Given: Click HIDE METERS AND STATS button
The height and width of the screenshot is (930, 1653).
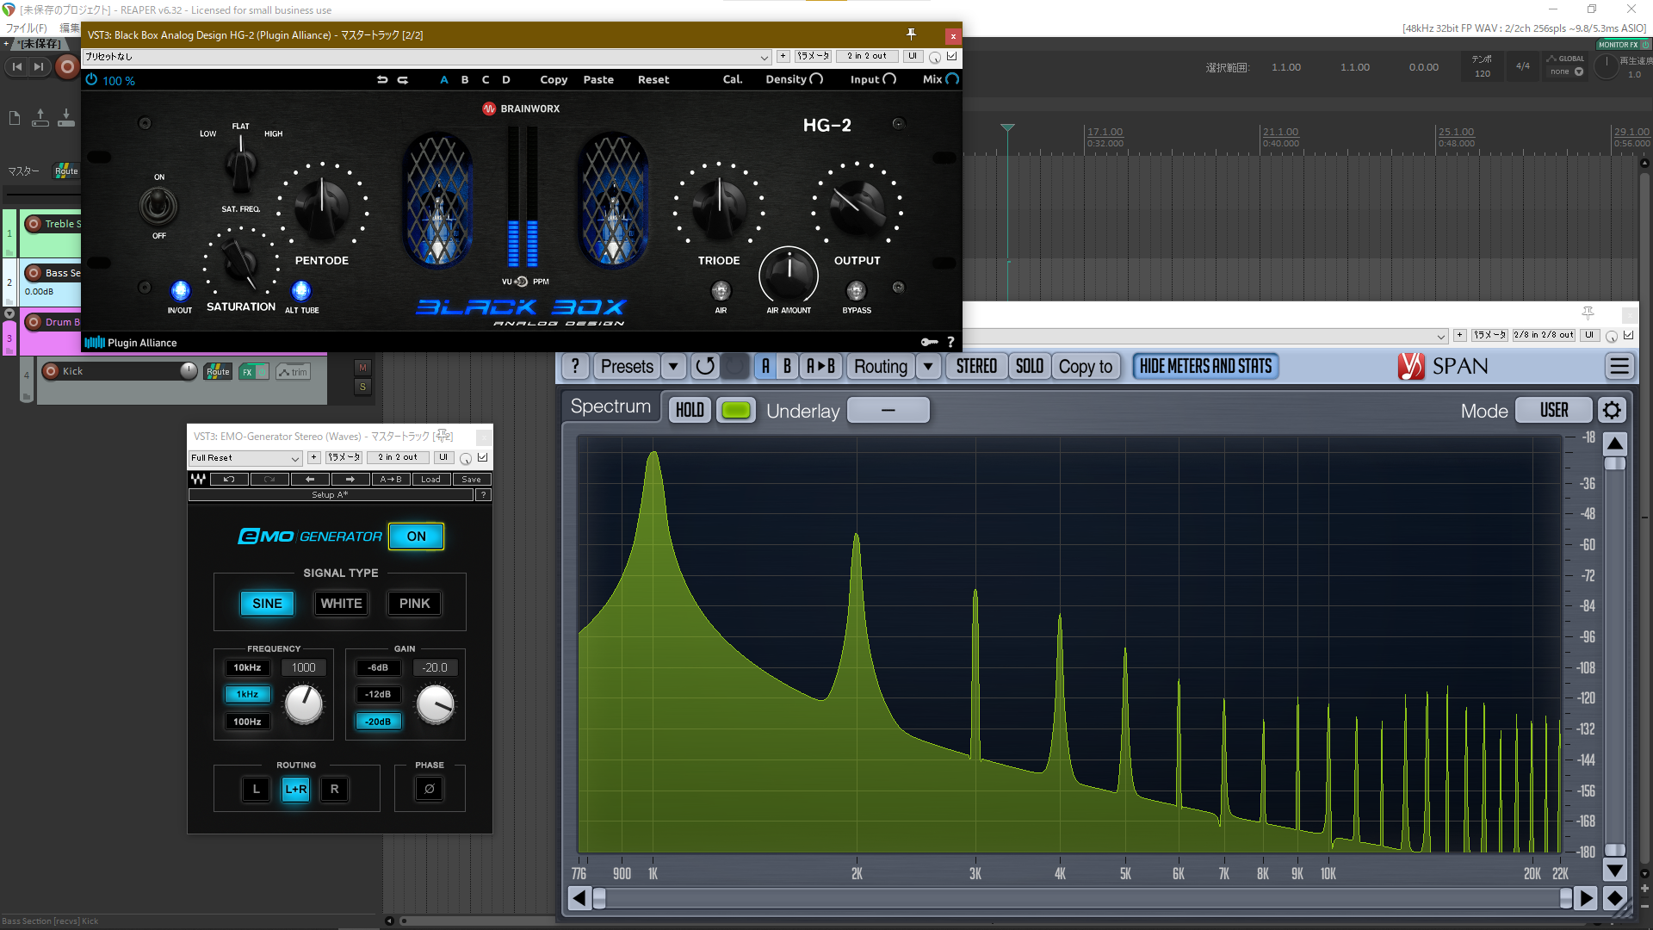Looking at the screenshot, I should point(1205,367).
